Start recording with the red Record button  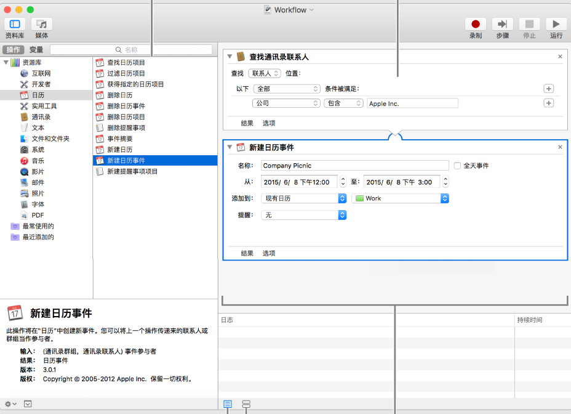[475, 24]
